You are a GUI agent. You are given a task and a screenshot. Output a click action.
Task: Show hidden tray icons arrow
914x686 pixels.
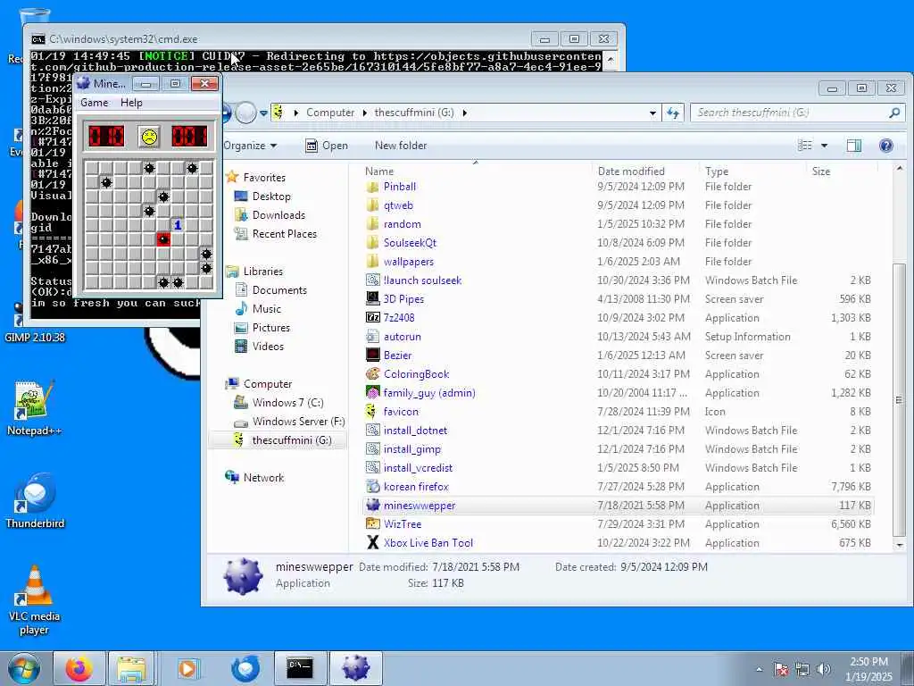759,669
